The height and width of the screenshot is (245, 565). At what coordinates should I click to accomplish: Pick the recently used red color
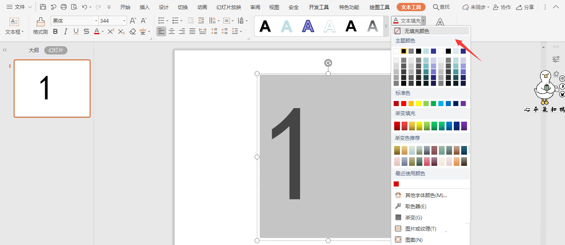click(396, 184)
